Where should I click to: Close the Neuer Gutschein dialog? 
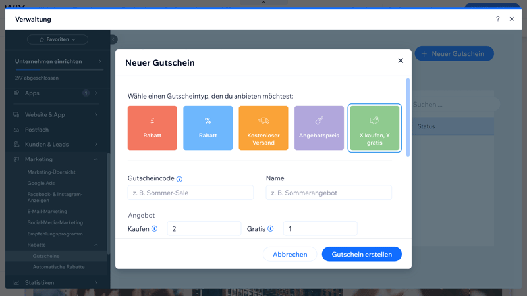pos(401,61)
